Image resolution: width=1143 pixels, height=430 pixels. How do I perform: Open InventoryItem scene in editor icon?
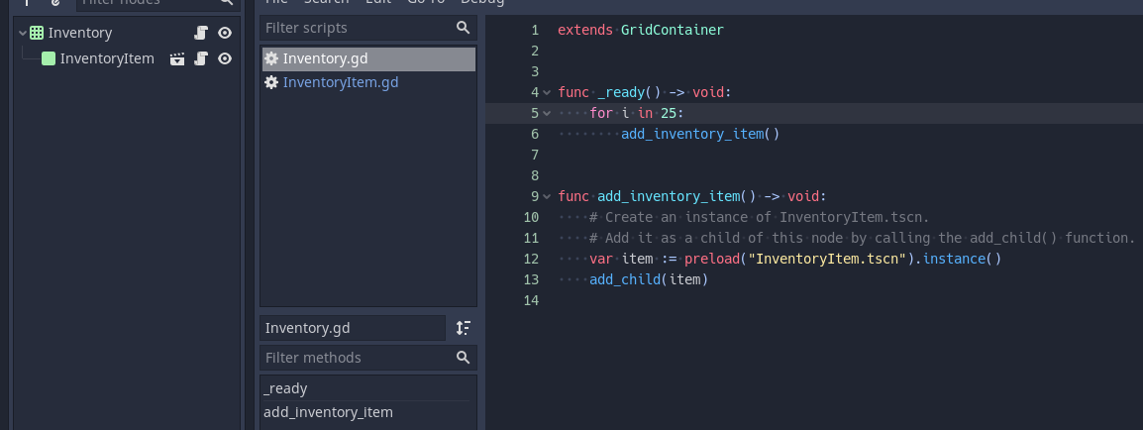point(177,58)
